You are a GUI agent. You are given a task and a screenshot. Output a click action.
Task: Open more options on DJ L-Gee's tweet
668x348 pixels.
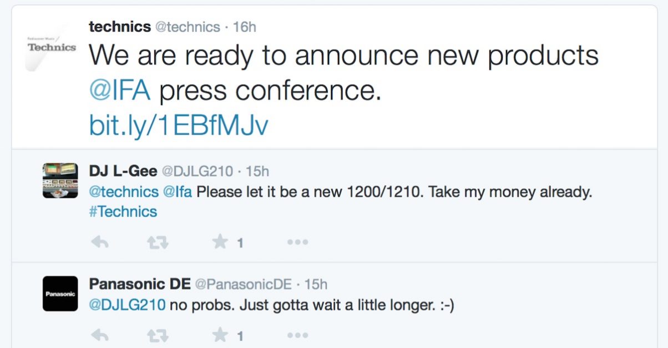coord(297,242)
